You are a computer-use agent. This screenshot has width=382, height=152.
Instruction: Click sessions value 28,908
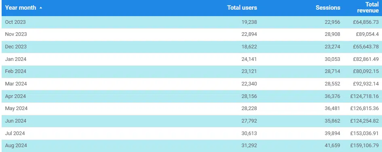(332, 34)
